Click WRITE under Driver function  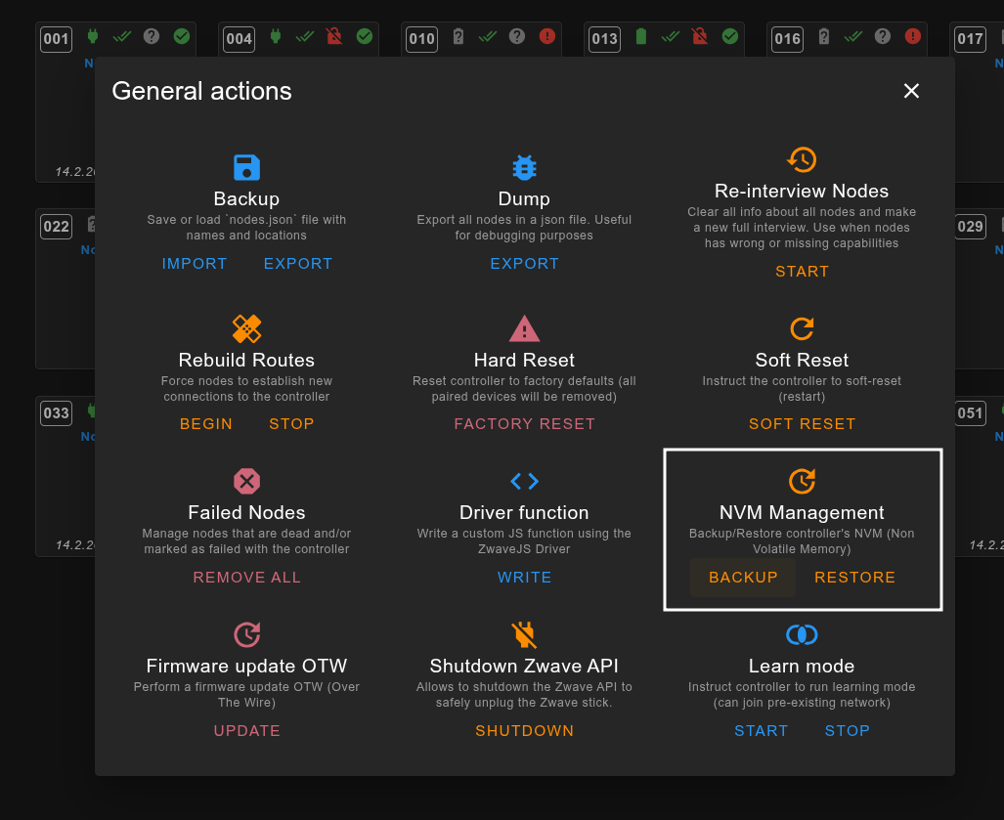[x=524, y=577]
